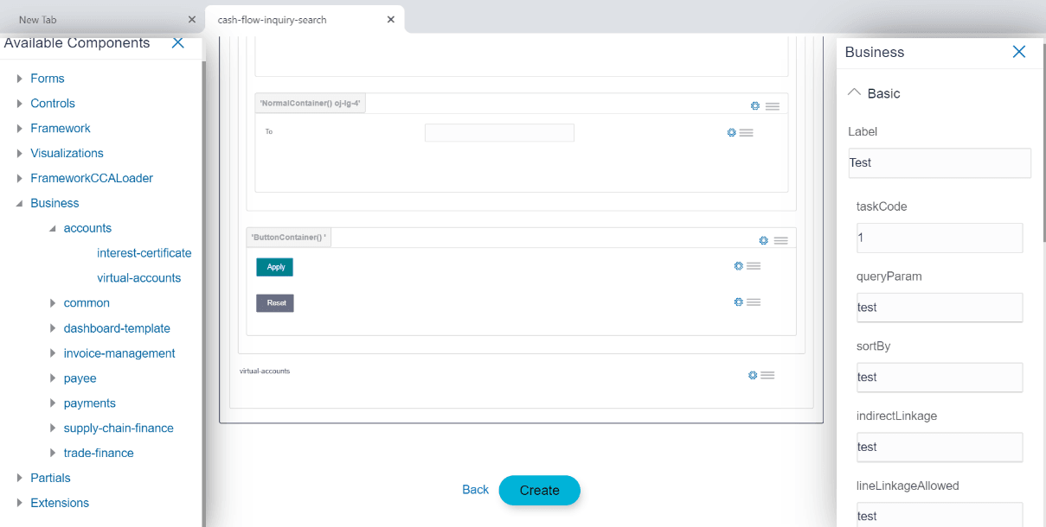Close the cash-flow-inquiry-search tab
This screenshot has width=1046, height=527.
(391, 19)
